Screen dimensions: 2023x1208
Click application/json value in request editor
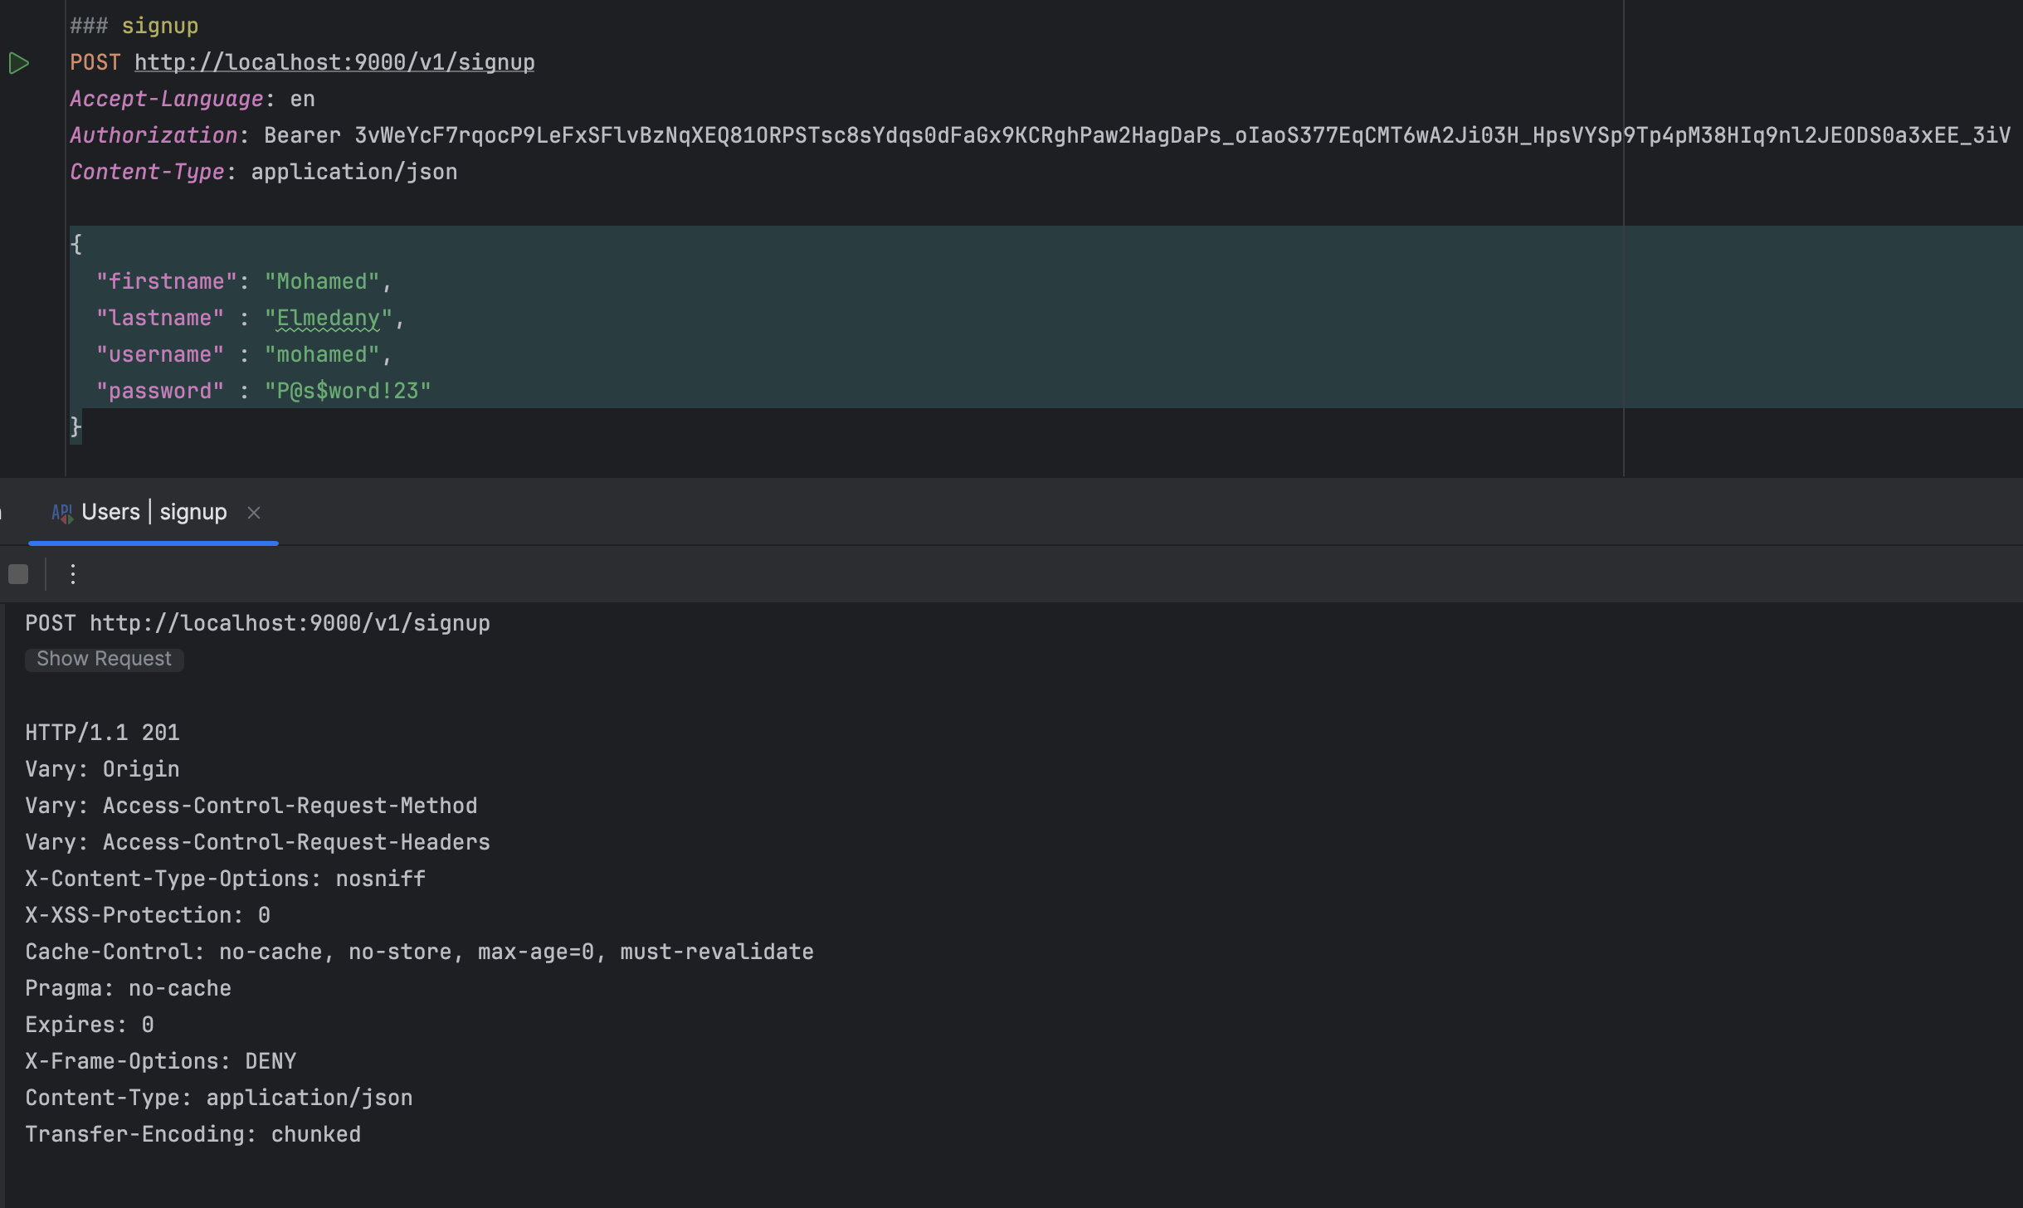354,172
